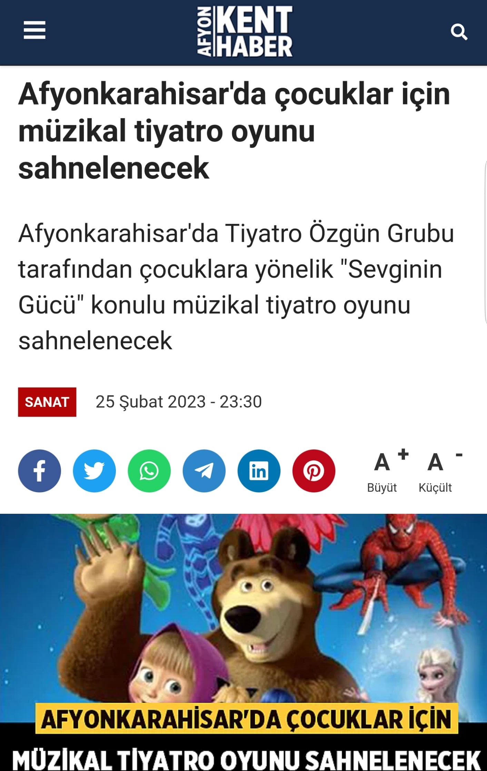Decrease font size with Küçült
Screen dimensions: 487x771
point(439,471)
